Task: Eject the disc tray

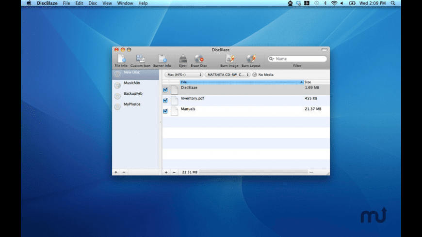Action: point(183,61)
